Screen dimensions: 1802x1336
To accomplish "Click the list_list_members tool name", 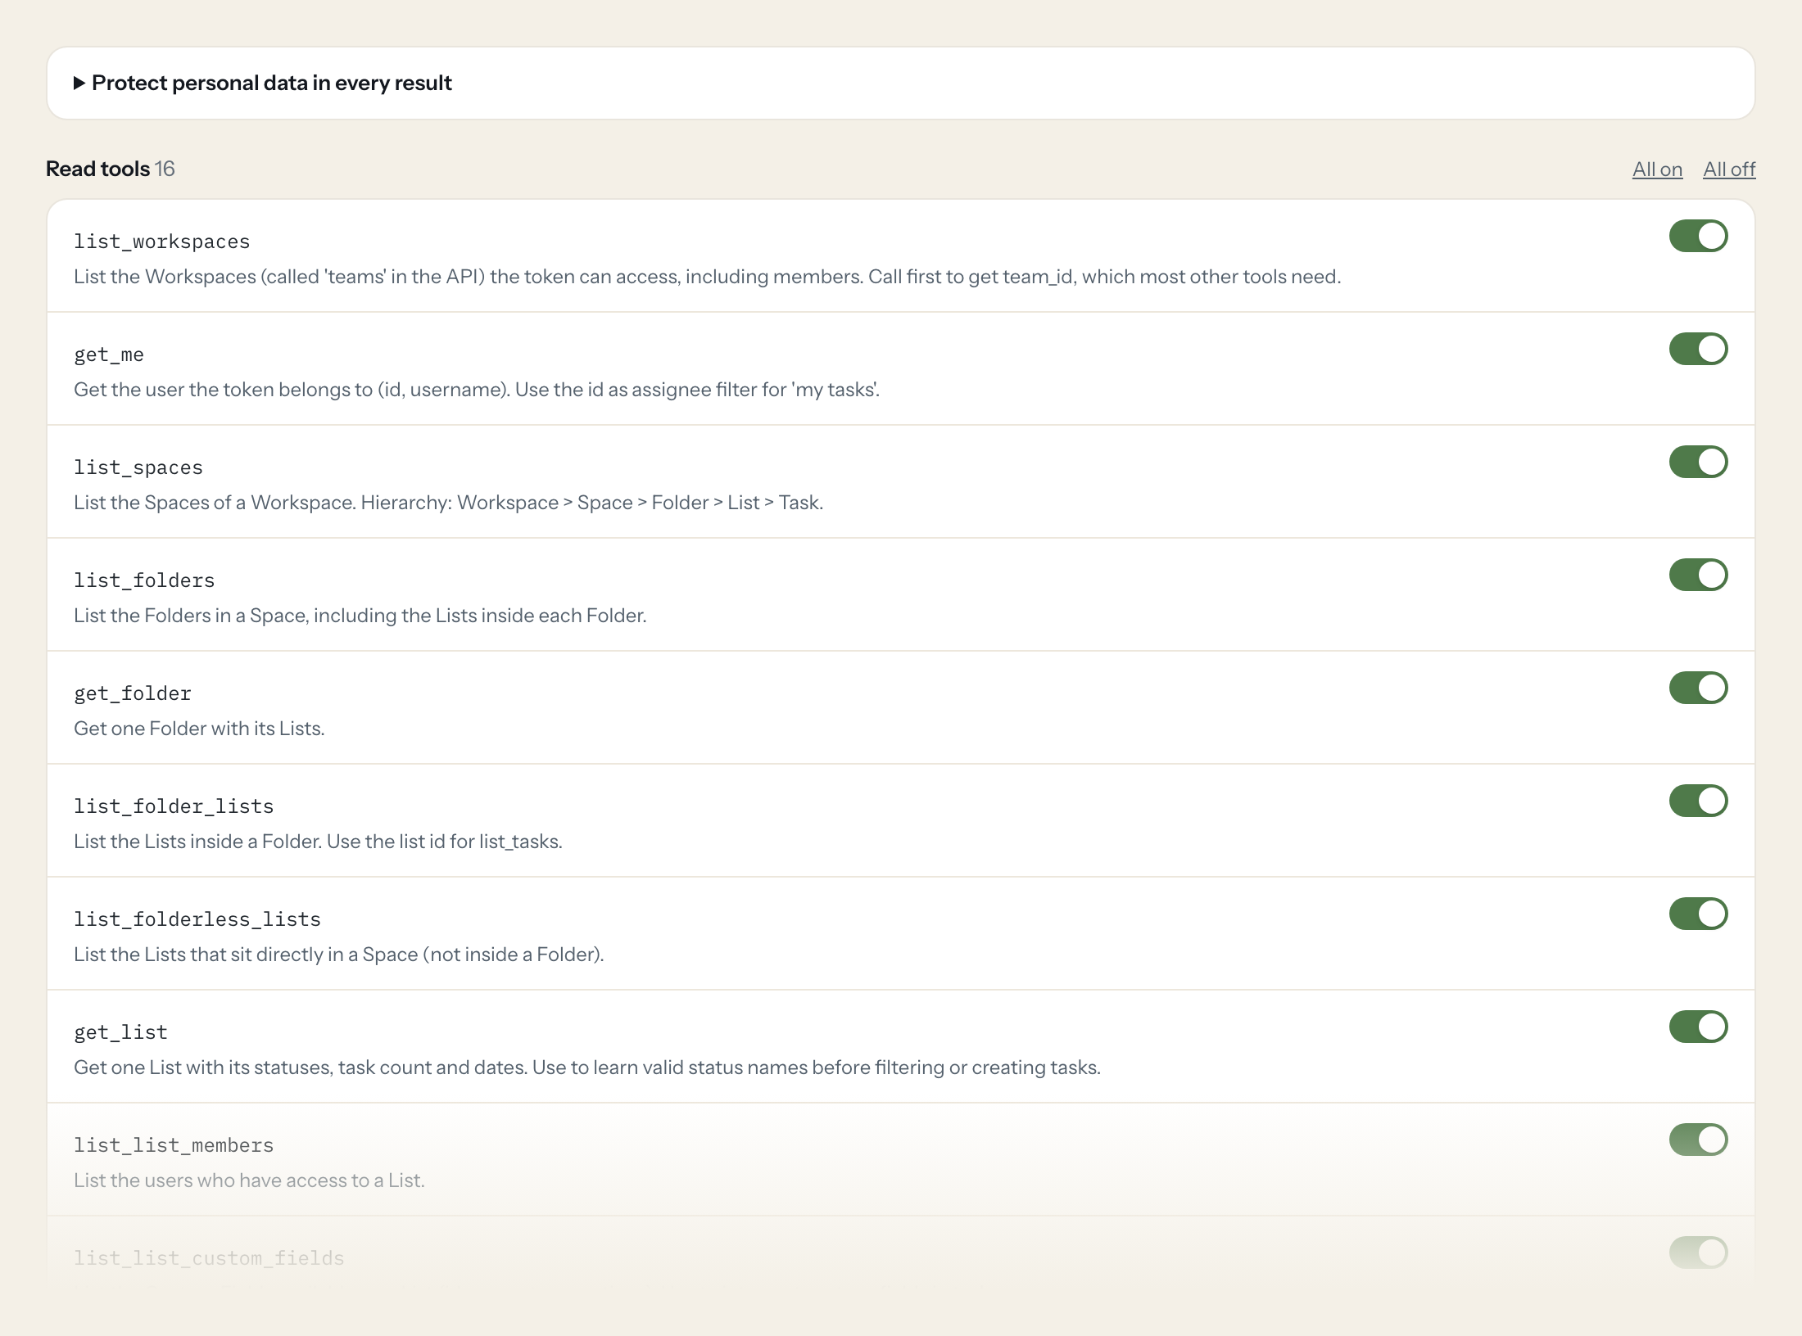I will coord(174,1145).
